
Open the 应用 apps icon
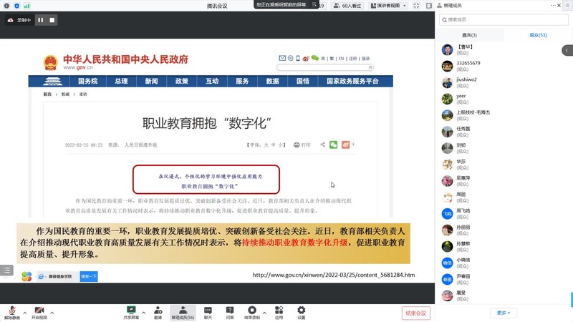[279, 312]
